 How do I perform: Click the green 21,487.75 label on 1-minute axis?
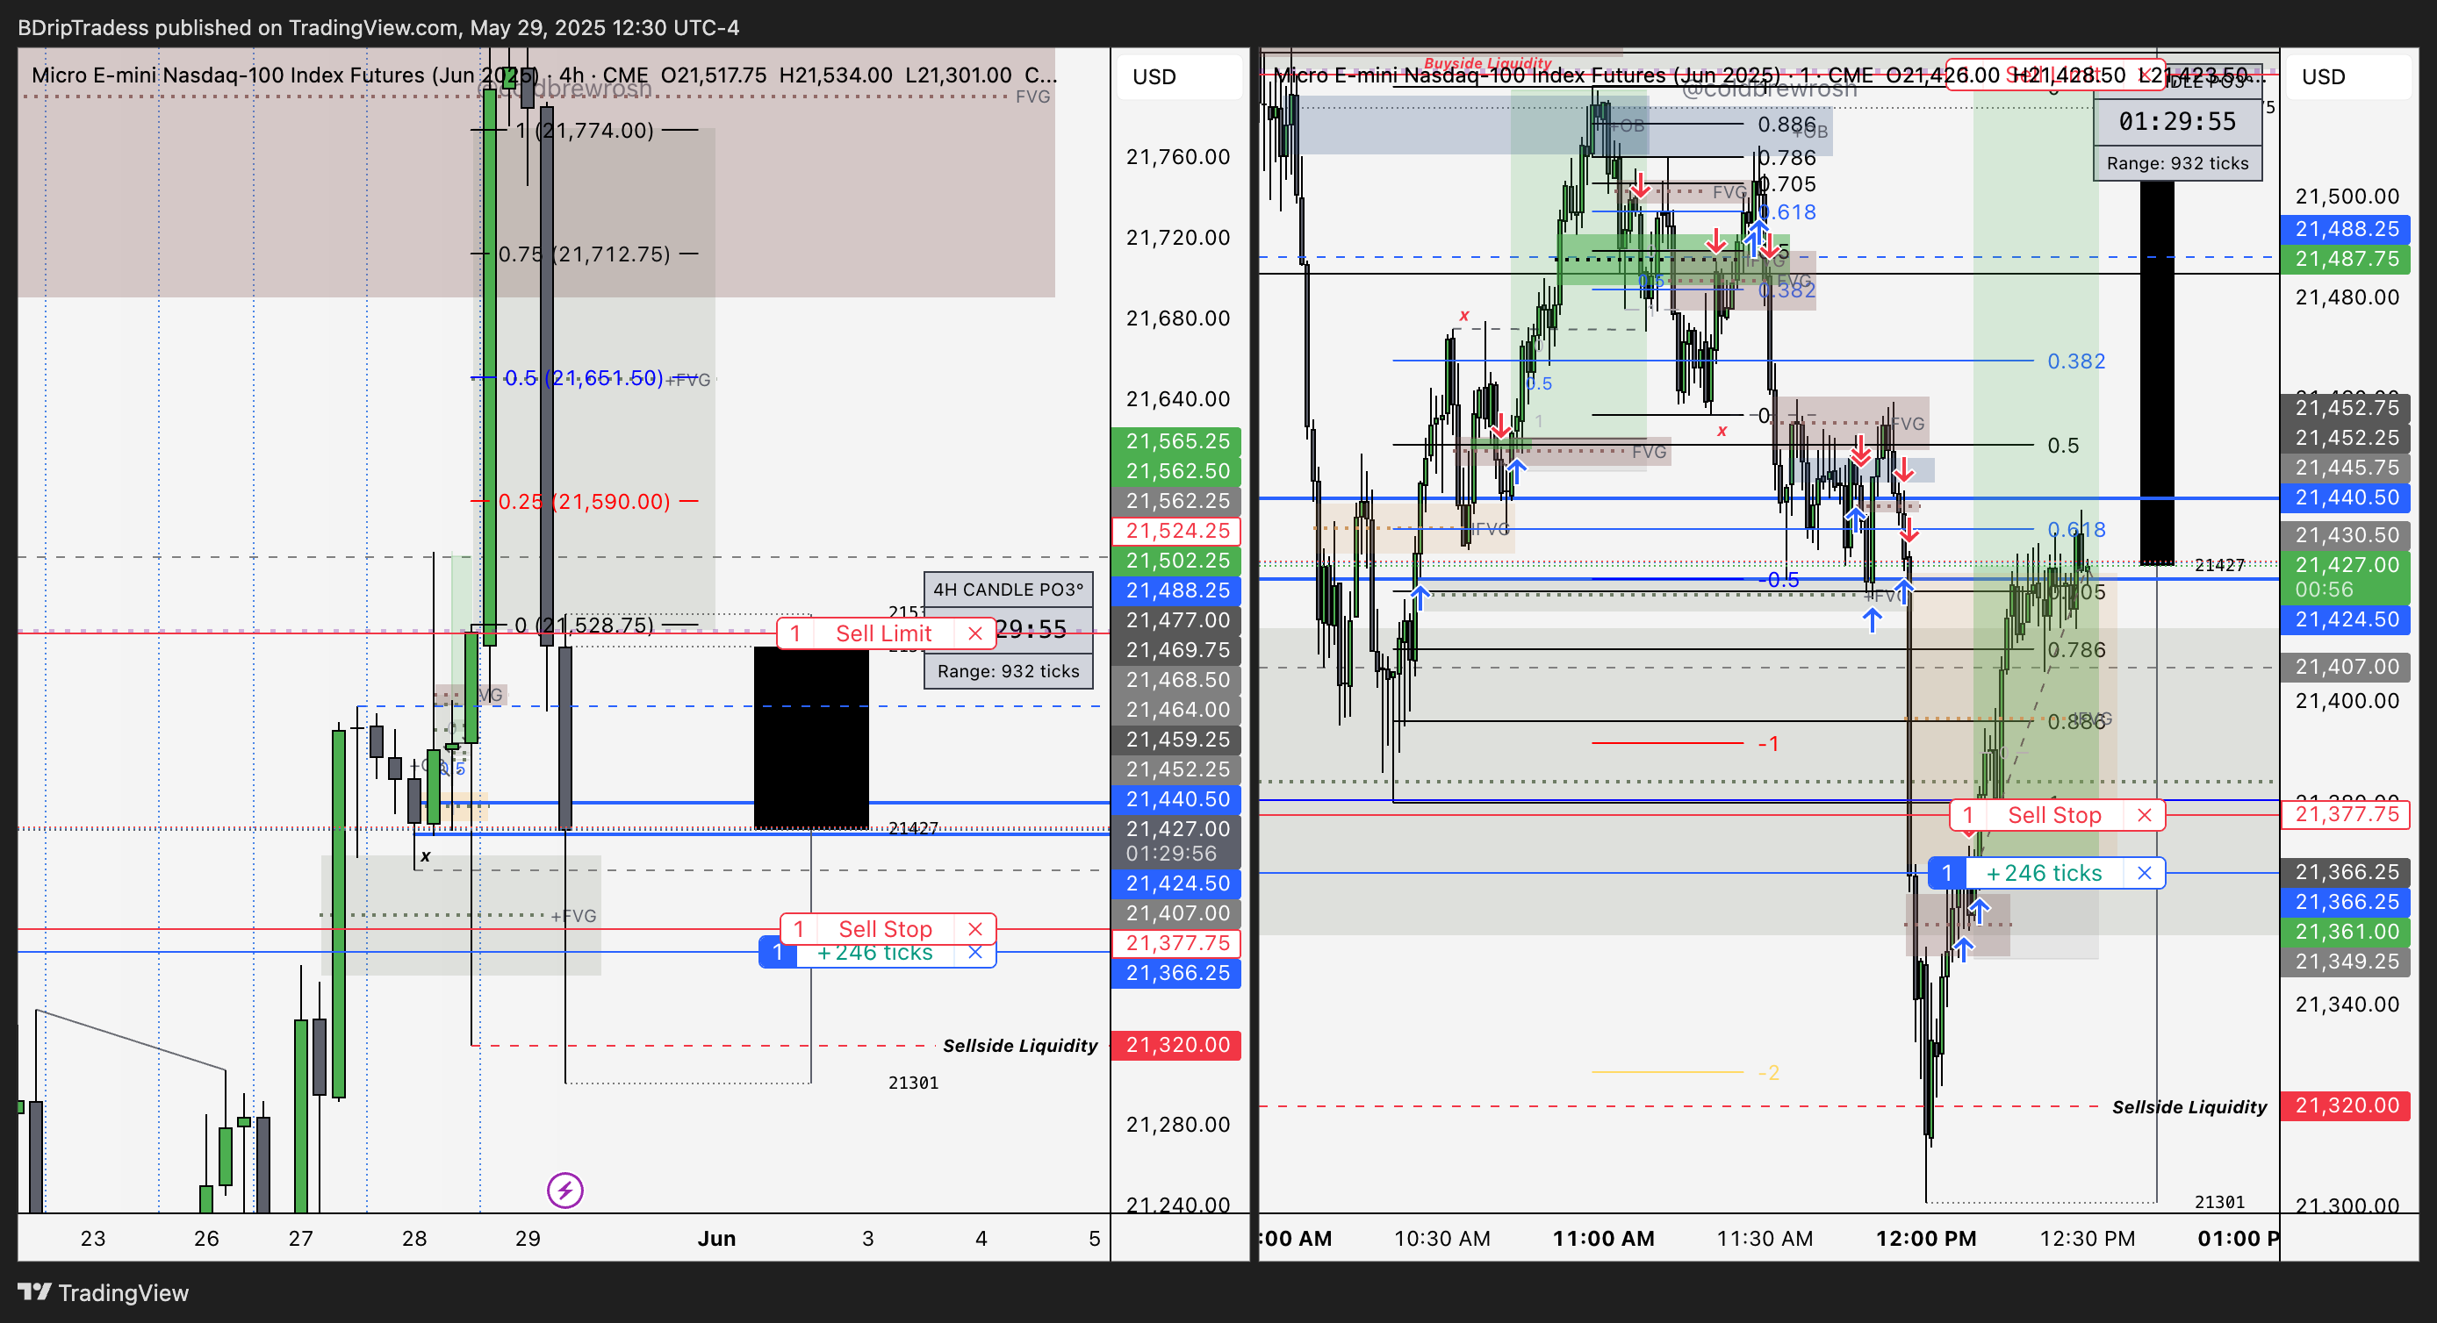(x=2347, y=259)
